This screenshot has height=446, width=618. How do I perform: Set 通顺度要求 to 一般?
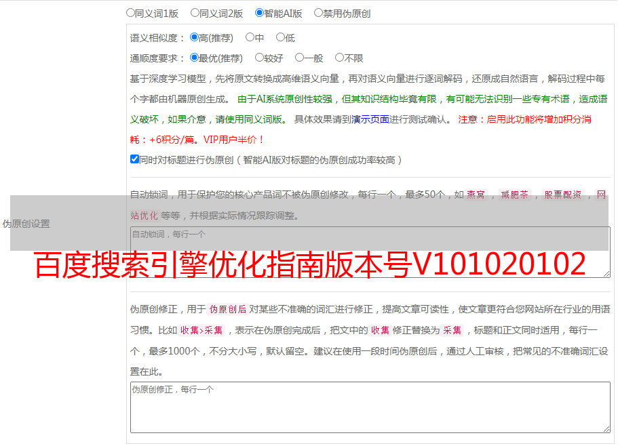[x=300, y=58]
